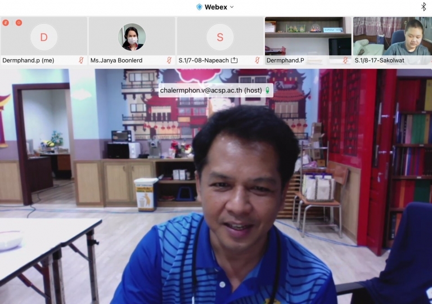432x304 pixels.
Task: Select the S.1/8-17-Sakolwat video thumbnail
Action: tap(393, 41)
